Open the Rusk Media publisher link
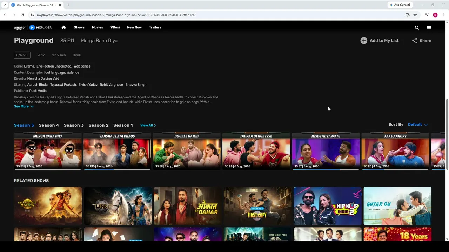 tap(38, 91)
